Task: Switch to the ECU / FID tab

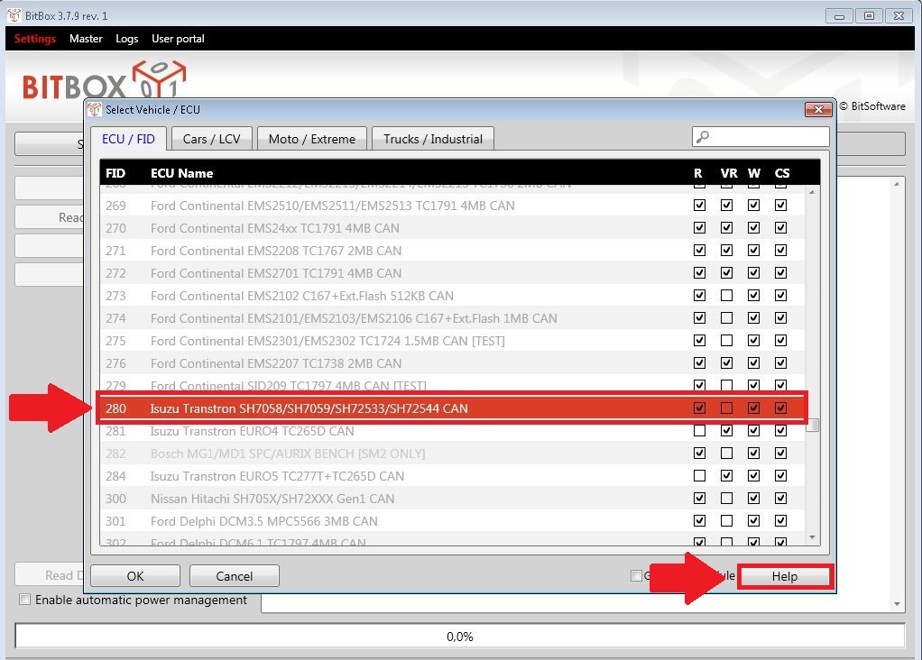Action: [128, 139]
